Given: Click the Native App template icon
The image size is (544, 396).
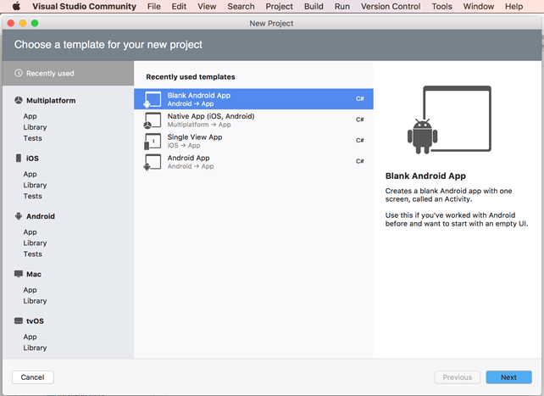Looking at the screenshot, I should [x=153, y=120].
